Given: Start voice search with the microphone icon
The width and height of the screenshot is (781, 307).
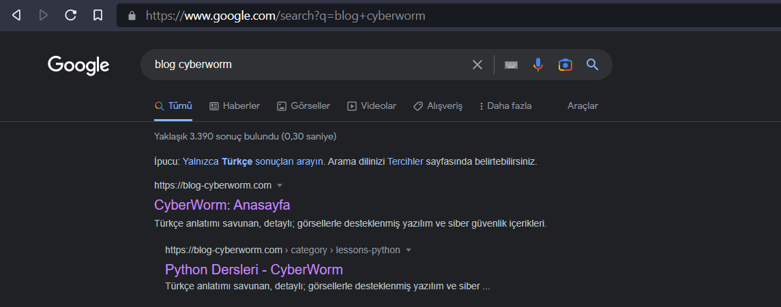Looking at the screenshot, I should point(538,65).
